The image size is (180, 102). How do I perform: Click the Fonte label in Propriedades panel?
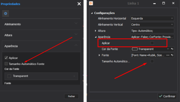coord(8,83)
